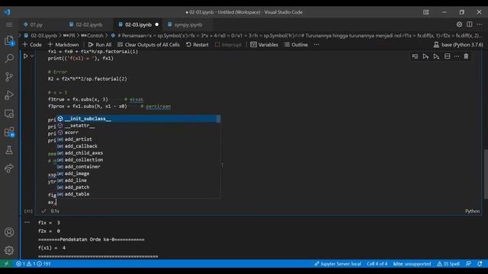Image resolution: width=488 pixels, height=274 pixels.
Task: Open the Variables panel
Action: coord(265,45)
